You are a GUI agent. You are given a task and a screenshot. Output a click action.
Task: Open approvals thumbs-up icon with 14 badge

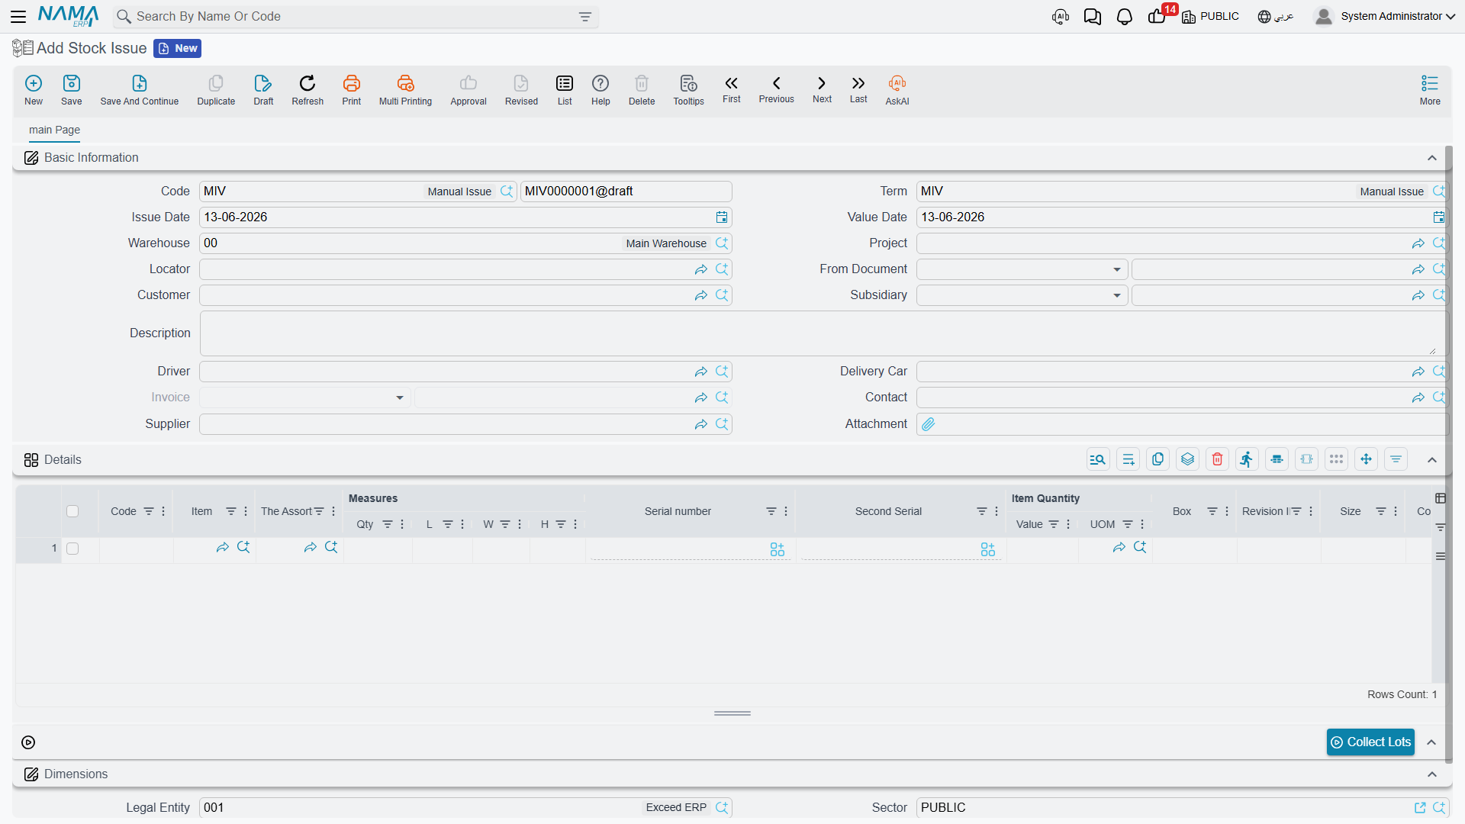1158,17
